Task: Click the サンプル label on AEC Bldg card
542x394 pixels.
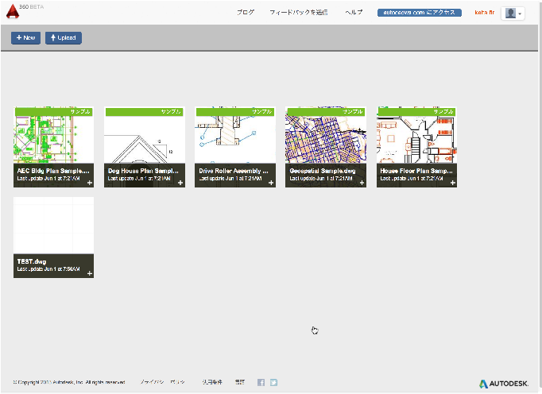Action: pyautogui.click(x=80, y=112)
